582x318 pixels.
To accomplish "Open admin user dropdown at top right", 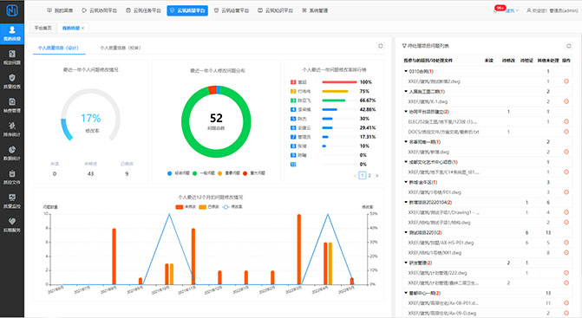I will pos(552,10).
